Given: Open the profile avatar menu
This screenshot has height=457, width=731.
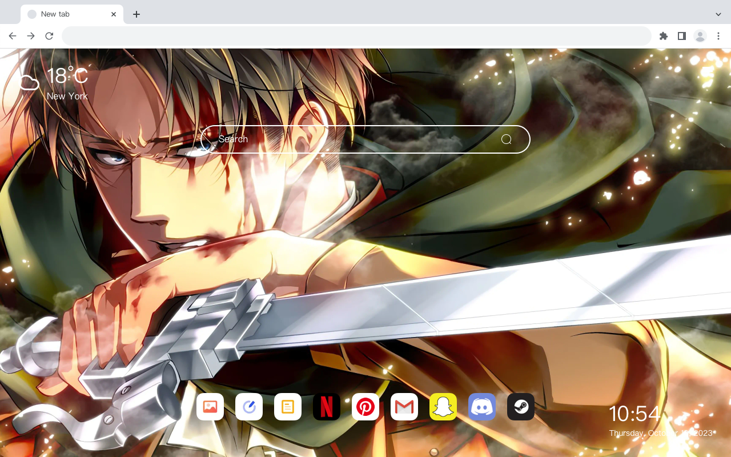Looking at the screenshot, I should [x=700, y=36].
